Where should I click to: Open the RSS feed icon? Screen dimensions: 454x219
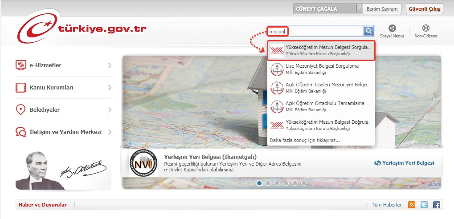pyautogui.click(x=412, y=205)
